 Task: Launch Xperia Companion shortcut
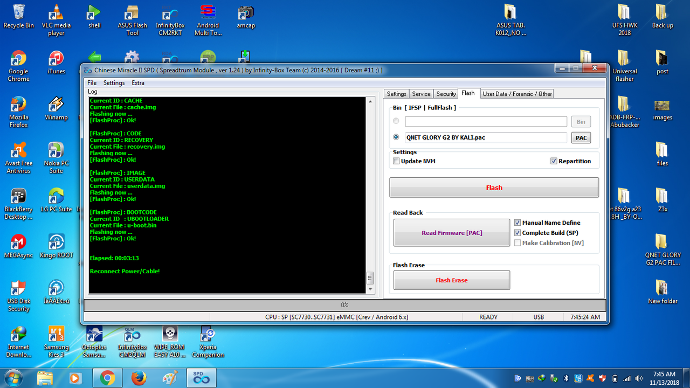[x=208, y=341]
